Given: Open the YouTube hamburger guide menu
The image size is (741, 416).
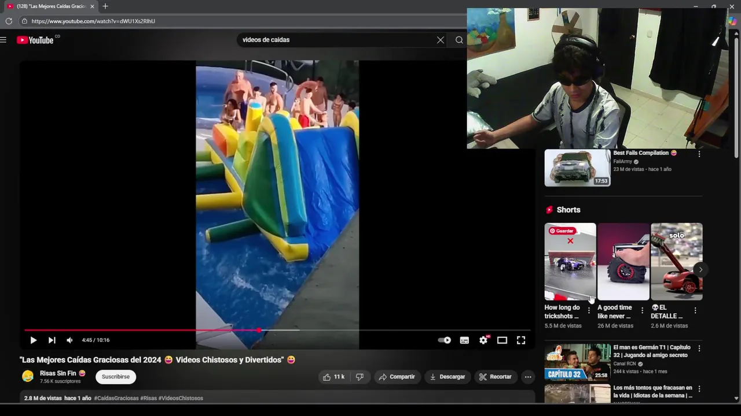Looking at the screenshot, I should tap(3, 40).
